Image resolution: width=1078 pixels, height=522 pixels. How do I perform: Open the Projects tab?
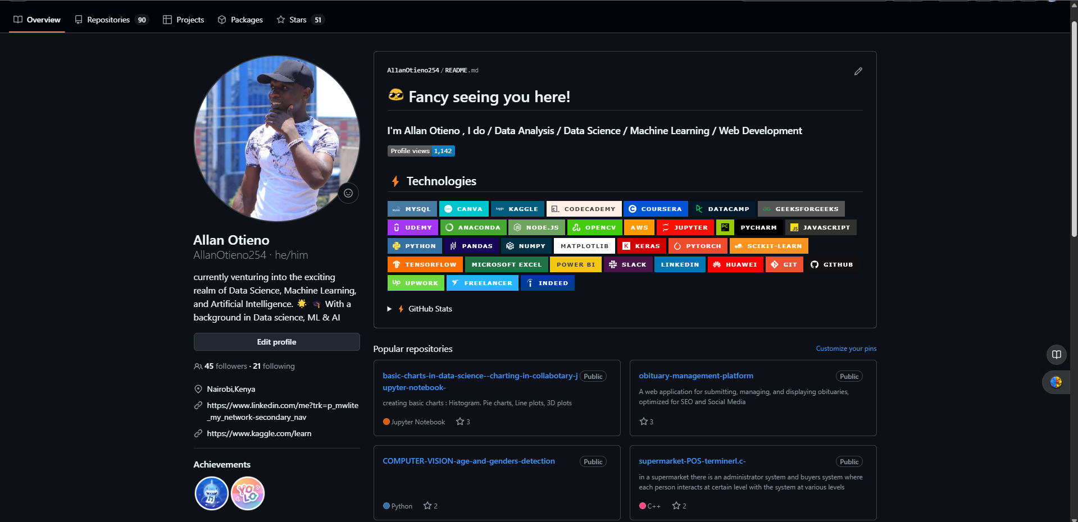click(x=184, y=20)
